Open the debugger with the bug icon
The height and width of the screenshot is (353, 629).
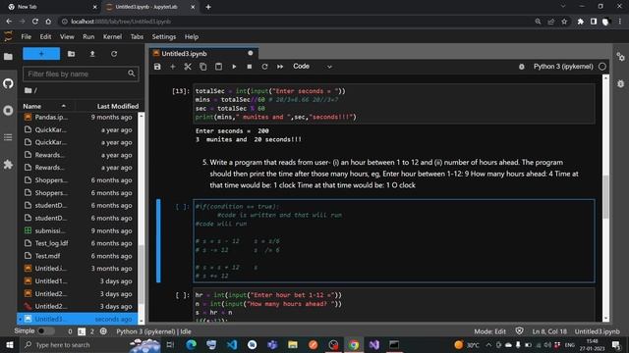tap(521, 67)
